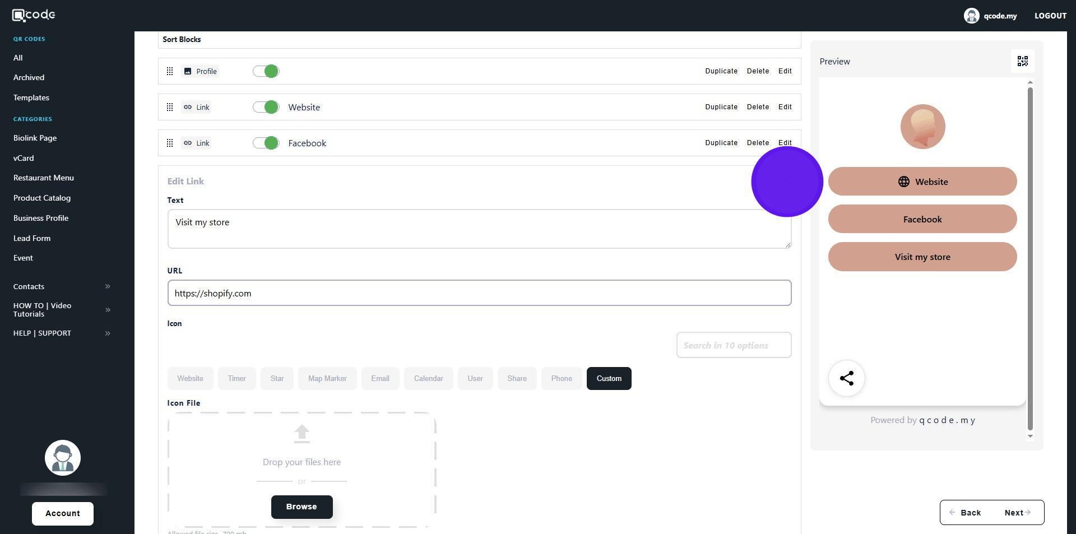Click the user avatar beside qcode.my

click(971, 16)
